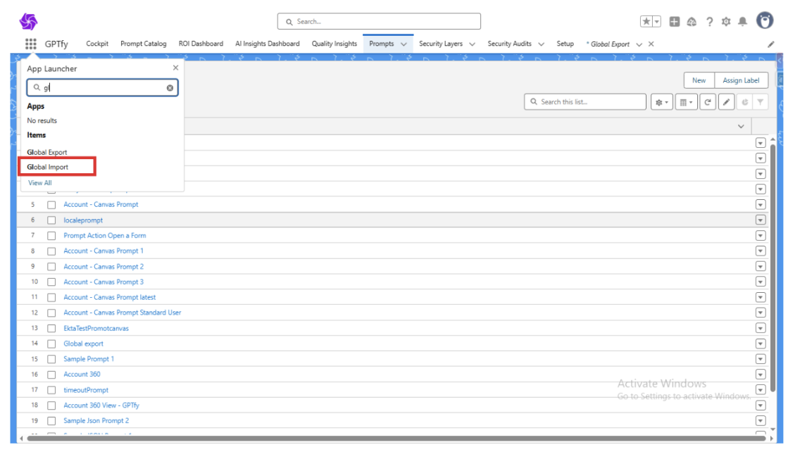Open the user avatar profile menu

[765, 20]
